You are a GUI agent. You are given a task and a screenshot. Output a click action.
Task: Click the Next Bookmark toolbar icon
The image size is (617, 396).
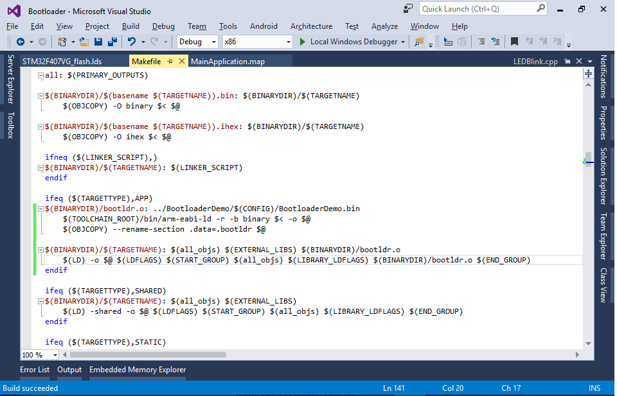[543, 42]
